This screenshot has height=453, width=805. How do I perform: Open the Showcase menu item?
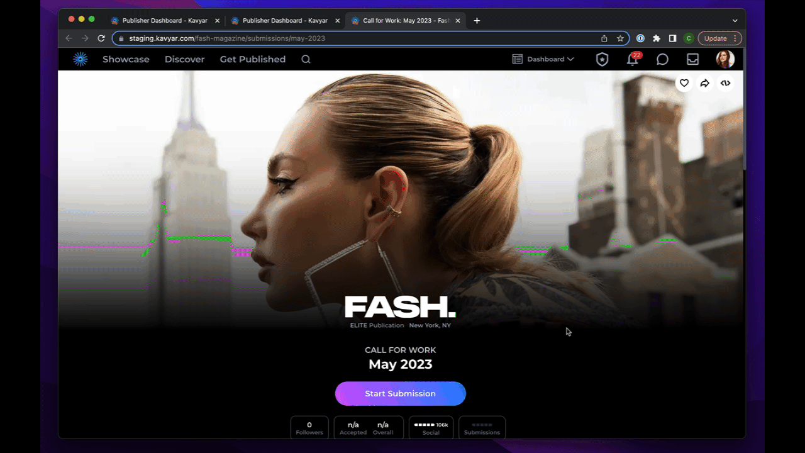126,59
